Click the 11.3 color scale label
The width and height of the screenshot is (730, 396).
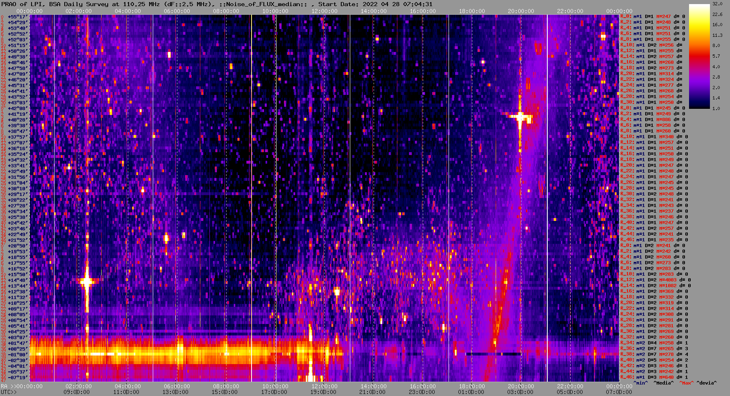(x=717, y=35)
